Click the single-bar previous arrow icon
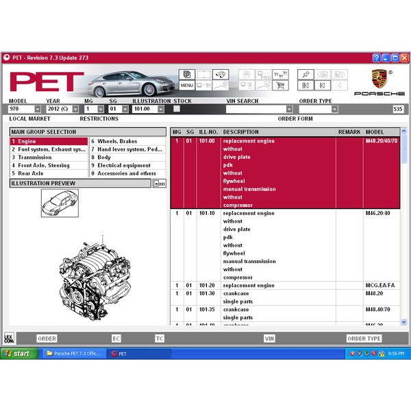The height and width of the screenshot is (411, 411). [x=322, y=85]
